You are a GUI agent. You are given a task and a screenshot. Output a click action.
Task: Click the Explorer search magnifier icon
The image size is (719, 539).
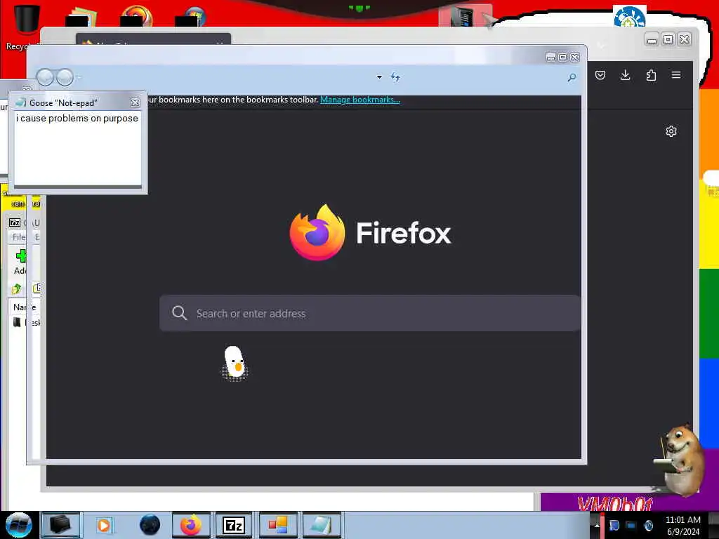[x=572, y=77]
